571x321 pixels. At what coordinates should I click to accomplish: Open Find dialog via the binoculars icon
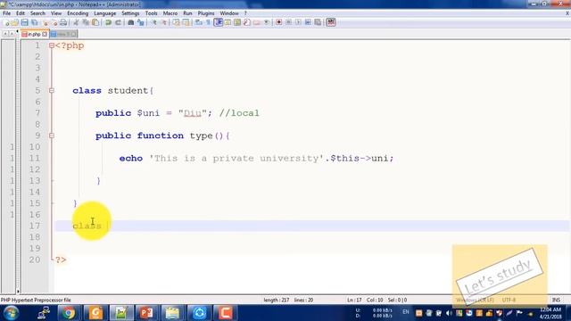[131, 22]
